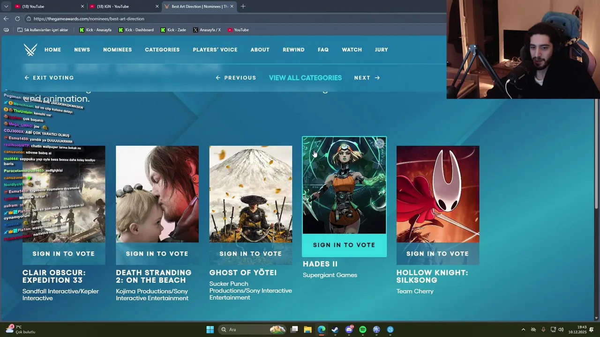
Task: Open the tab search dropdown arrow
Action: click(x=6, y=7)
